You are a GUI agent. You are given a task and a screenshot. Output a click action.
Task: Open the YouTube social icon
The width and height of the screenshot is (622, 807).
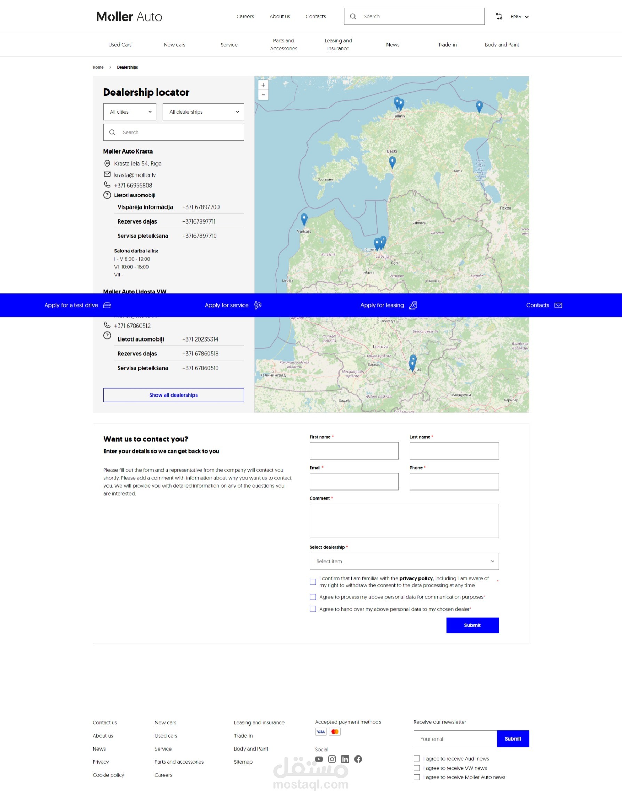pos(319,759)
